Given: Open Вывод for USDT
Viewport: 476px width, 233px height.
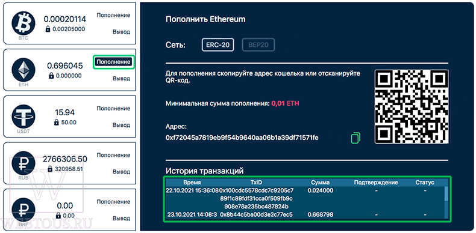Looking at the screenshot, I should [x=122, y=125].
